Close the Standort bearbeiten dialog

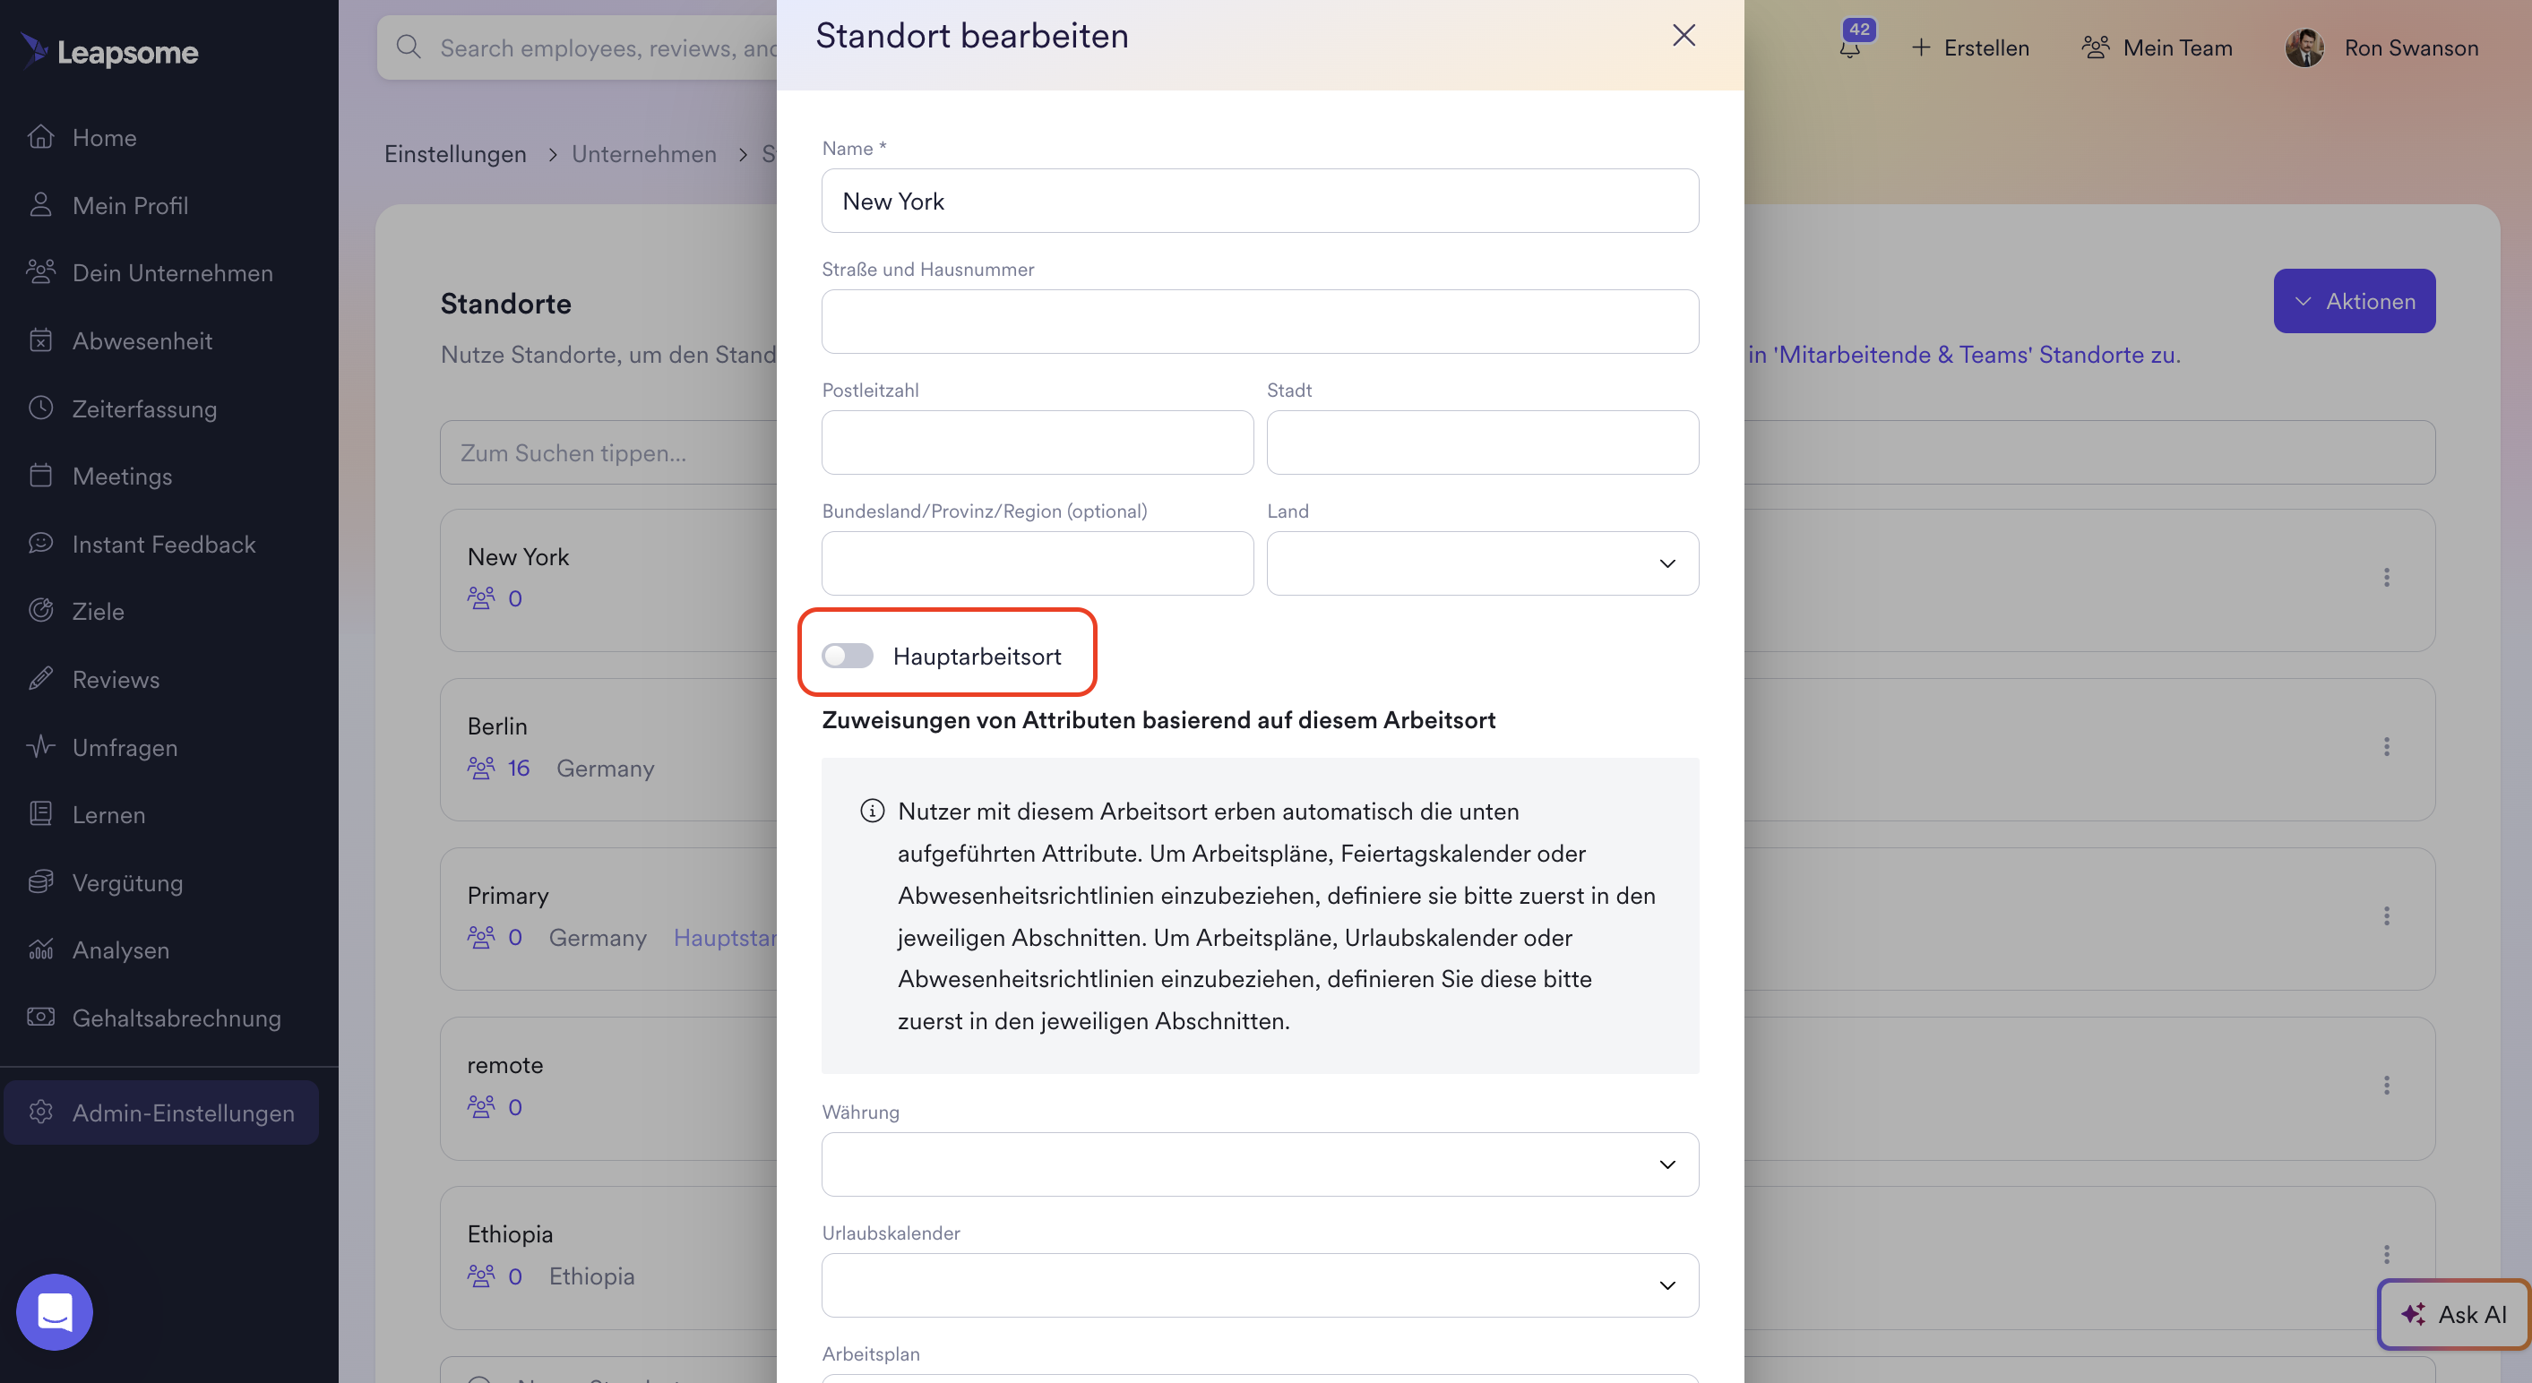click(x=1684, y=36)
